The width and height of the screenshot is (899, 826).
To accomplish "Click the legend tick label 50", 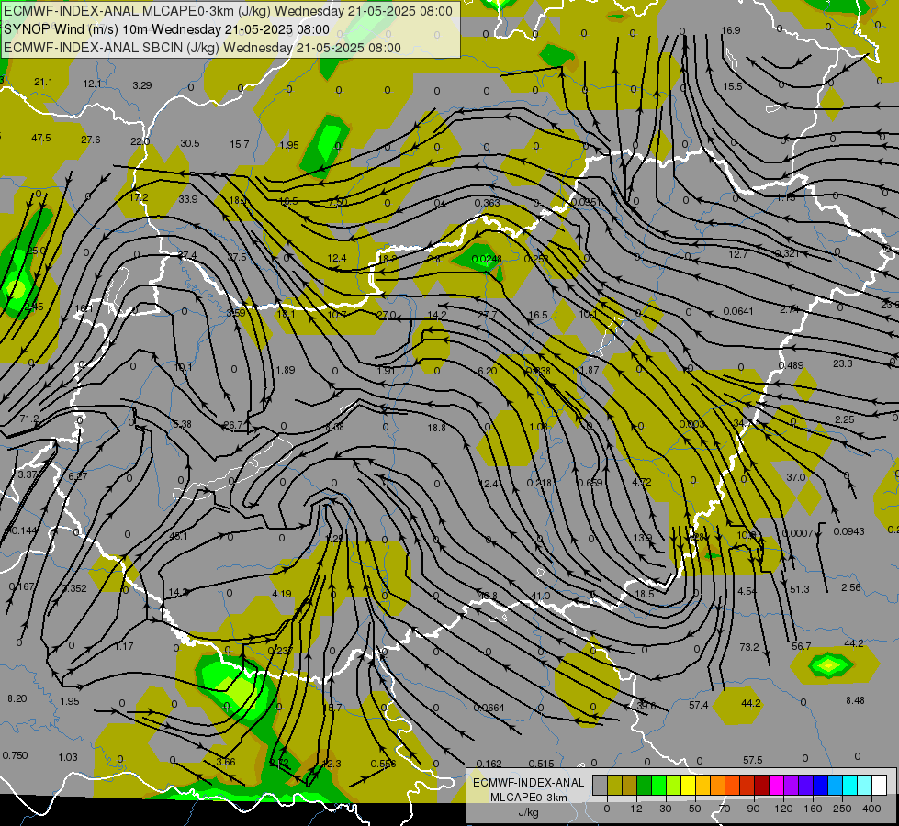I will pyautogui.click(x=695, y=809).
